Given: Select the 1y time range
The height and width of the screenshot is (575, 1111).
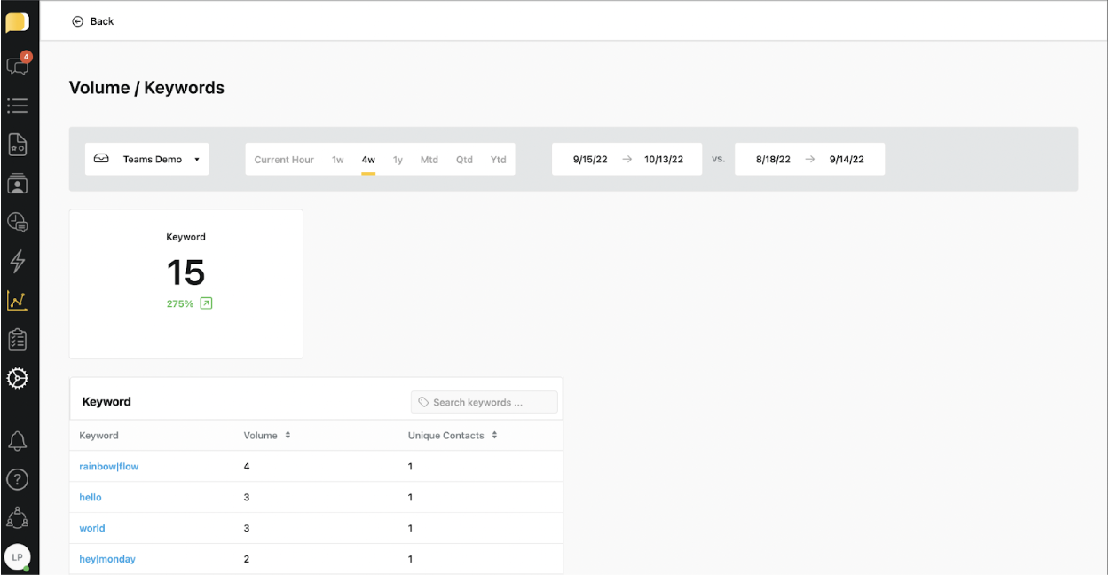Looking at the screenshot, I should 398,160.
